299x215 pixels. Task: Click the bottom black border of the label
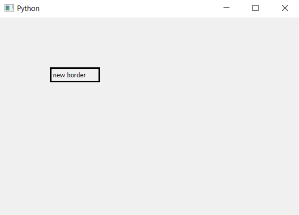tap(75, 81)
